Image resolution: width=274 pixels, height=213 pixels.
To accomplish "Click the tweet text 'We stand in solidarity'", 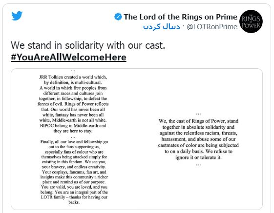I will pos(88,45).
